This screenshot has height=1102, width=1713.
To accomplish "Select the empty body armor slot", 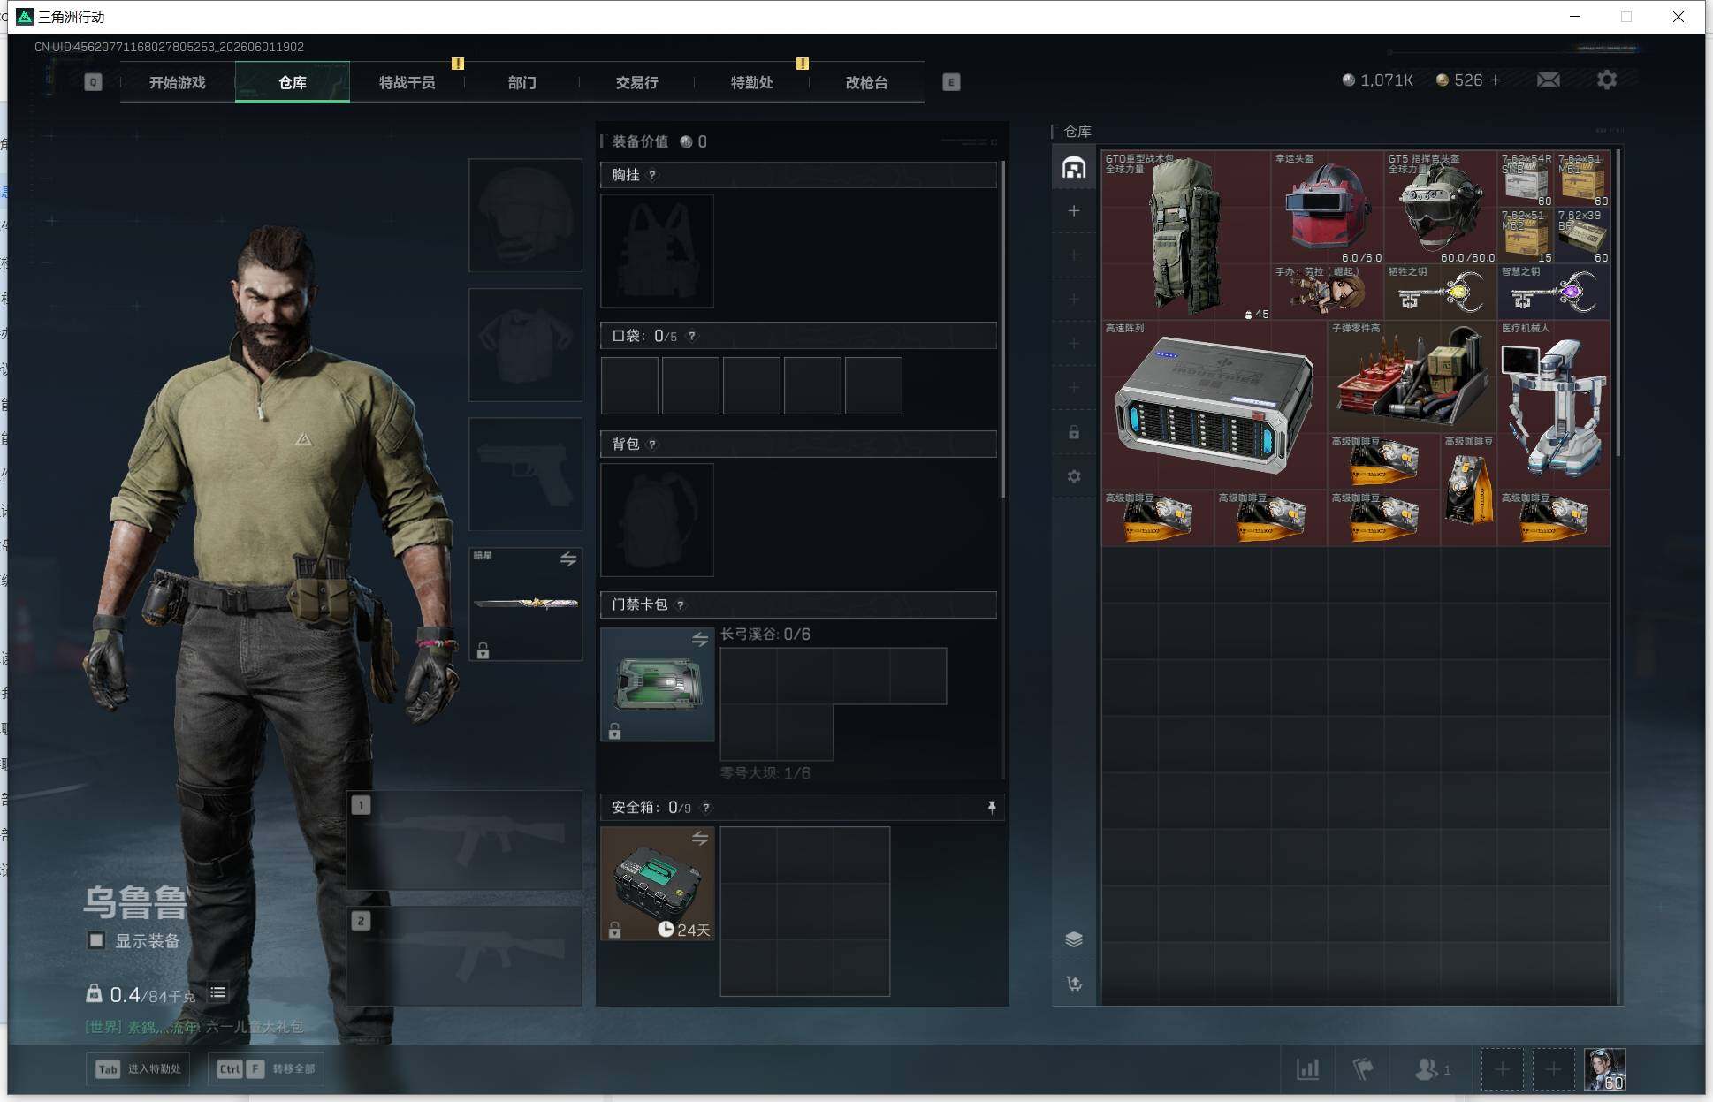I will click(525, 345).
